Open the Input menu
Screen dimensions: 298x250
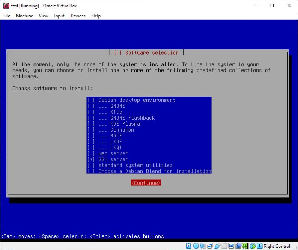coord(59,16)
